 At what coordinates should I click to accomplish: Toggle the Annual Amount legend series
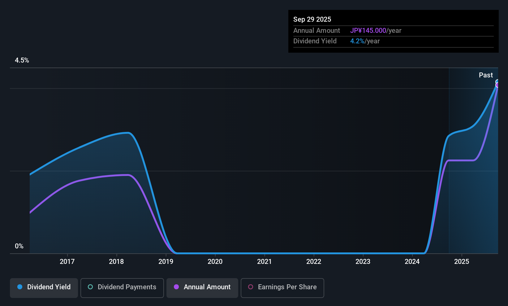(x=202, y=287)
